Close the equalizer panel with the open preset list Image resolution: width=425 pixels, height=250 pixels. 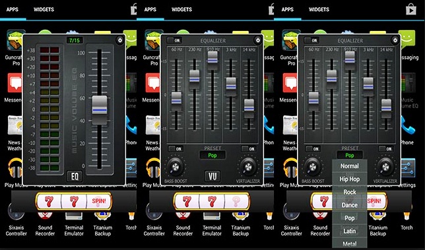pos(395,40)
